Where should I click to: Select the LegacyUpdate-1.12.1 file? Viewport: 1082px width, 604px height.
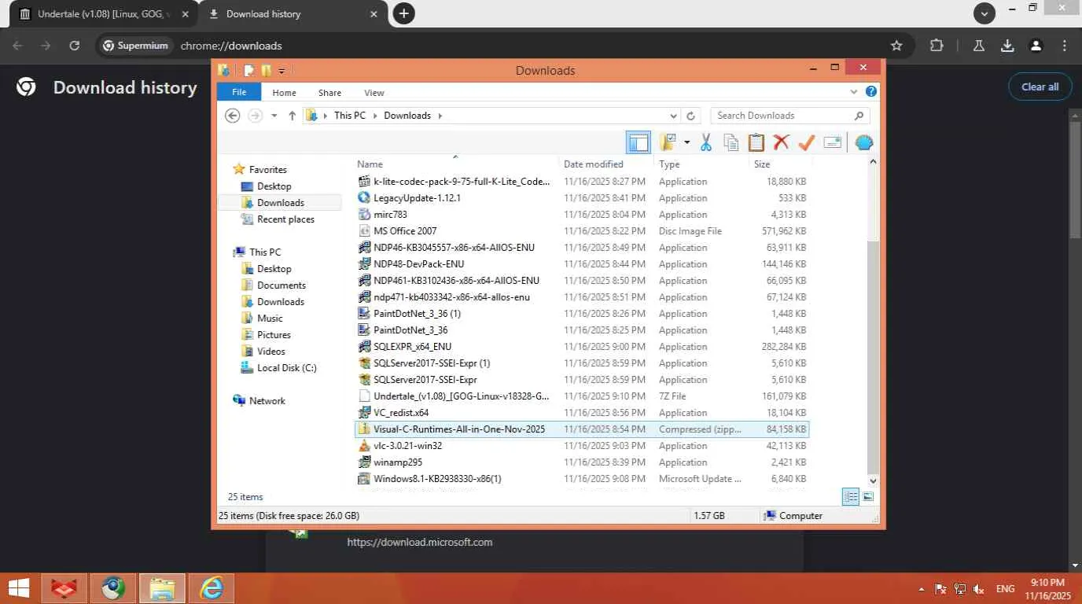581,198
